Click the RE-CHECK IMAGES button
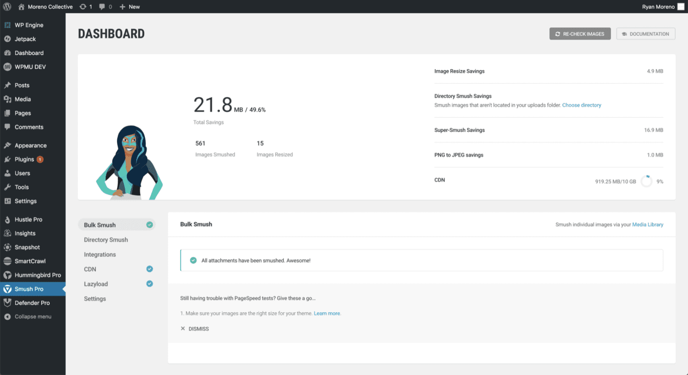Image resolution: width=688 pixels, height=375 pixels. click(x=580, y=33)
